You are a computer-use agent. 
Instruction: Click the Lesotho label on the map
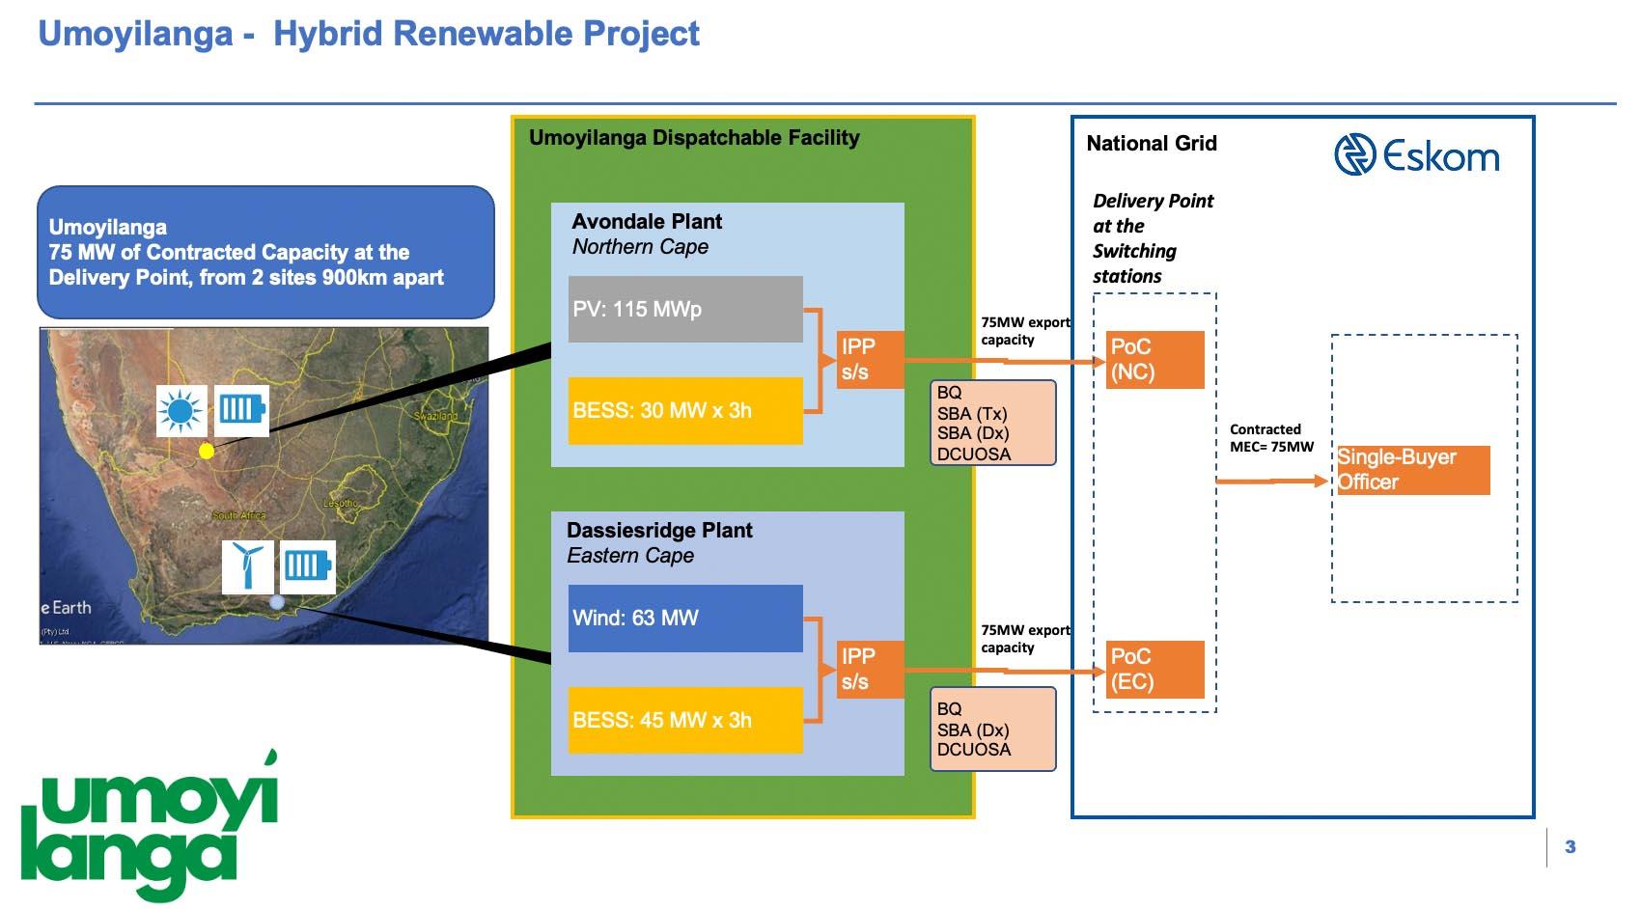pos(340,503)
